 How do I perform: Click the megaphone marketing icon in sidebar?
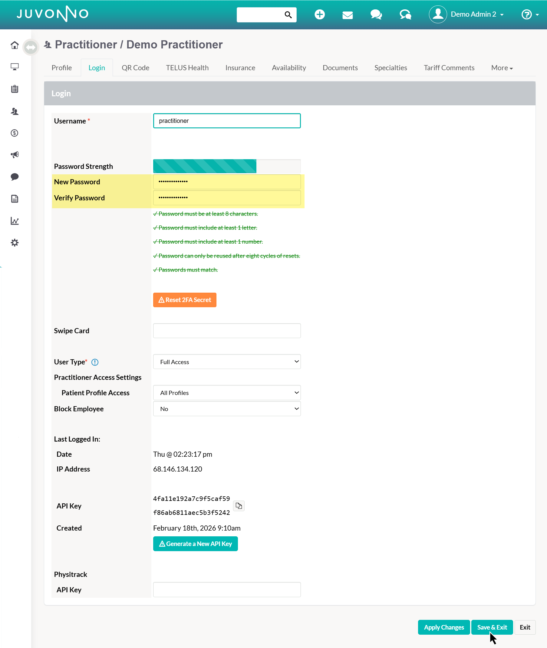click(15, 155)
